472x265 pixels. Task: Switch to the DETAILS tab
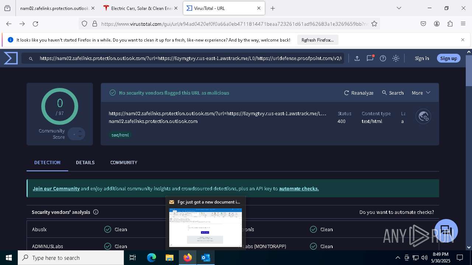(85, 162)
